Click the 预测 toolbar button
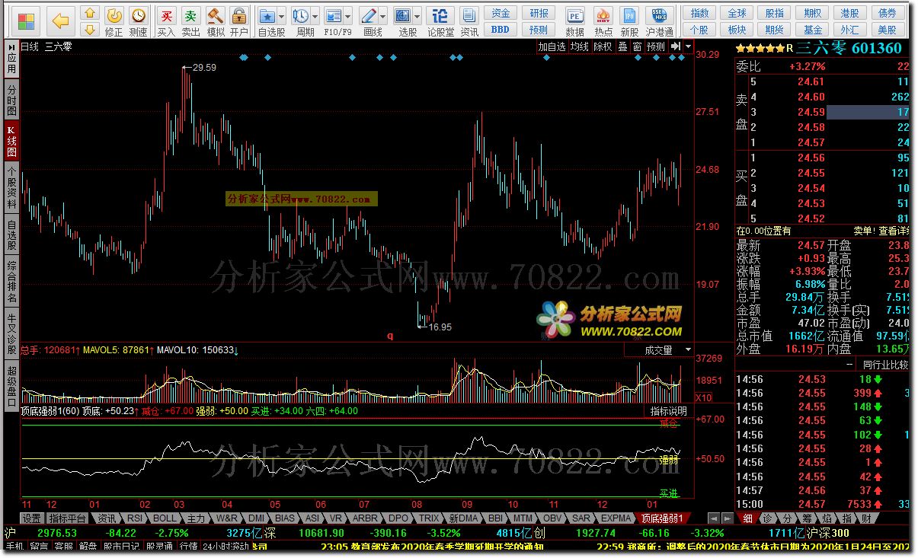The width and height of the screenshot is (918, 558). click(x=539, y=29)
